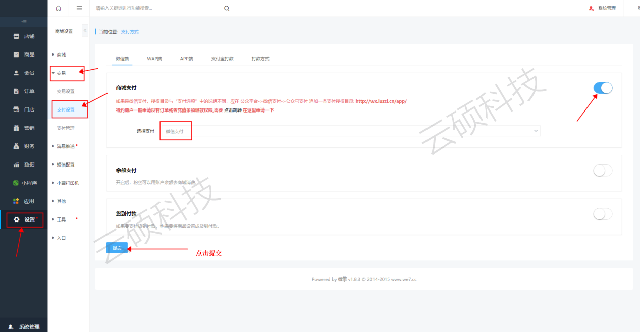Click into the keyword search field
Screen dimensions: 640x332
(156, 8)
